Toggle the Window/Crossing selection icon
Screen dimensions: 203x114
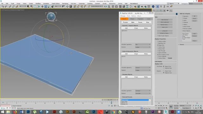[39, 6]
